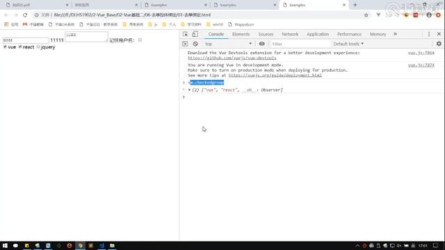Toggle the vue checkbox

5,47
